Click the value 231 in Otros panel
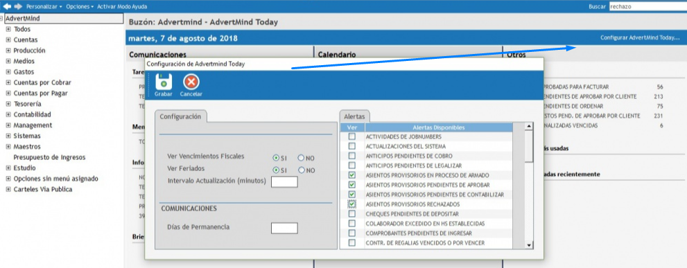 pos(658,116)
